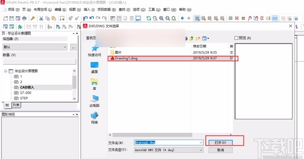Open the Desktop (桌面) location in dialog
Viewport: 304px width, 159px height.
(94, 68)
